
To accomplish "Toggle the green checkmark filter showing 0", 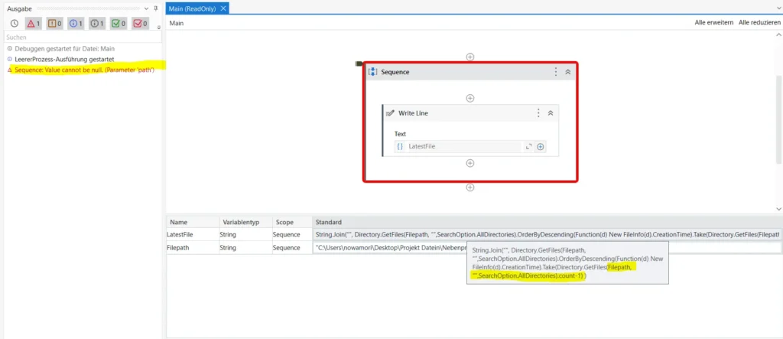I will coord(119,23).
